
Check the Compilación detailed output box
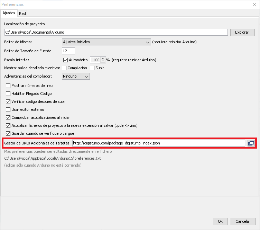click(64, 68)
